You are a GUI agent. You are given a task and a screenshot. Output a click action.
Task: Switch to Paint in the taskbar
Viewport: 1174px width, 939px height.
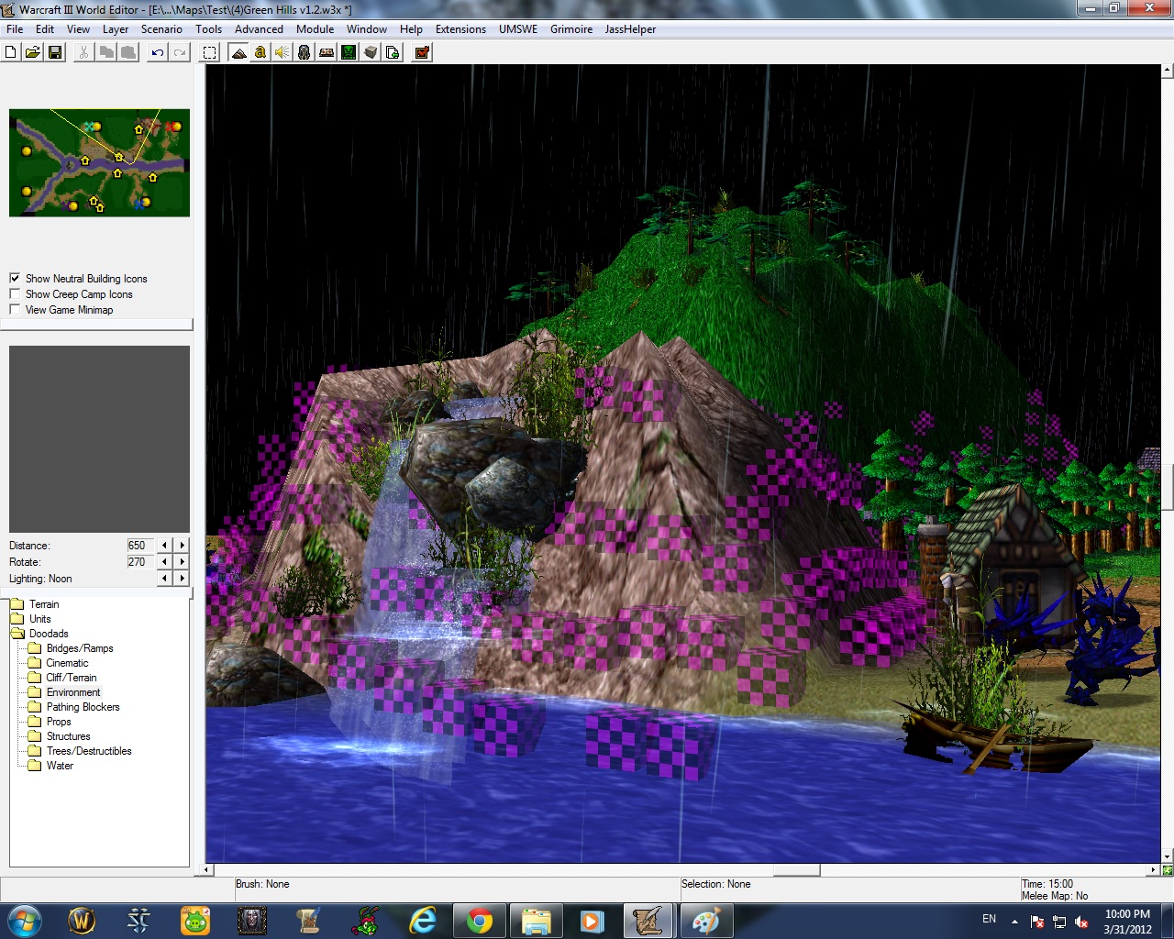705,921
